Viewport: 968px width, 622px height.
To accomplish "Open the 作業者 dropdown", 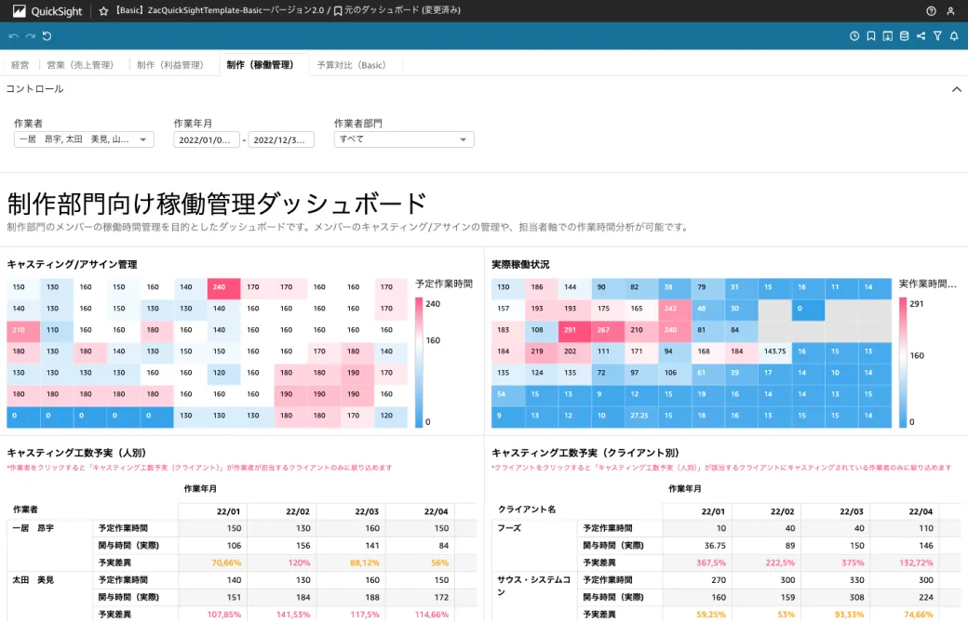I will point(84,139).
